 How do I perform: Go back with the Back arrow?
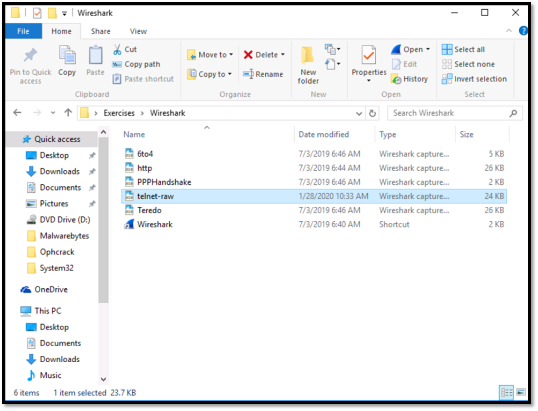point(17,113)
